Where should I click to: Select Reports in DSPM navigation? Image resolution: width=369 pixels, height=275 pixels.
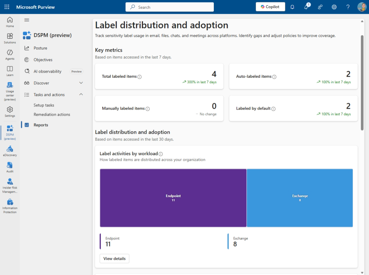coord(41,125)
